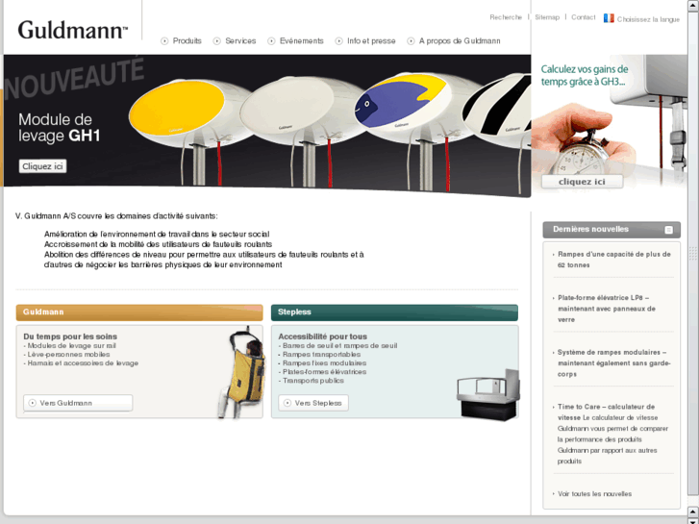Open the Contact link
The width and height of the screenshot is (699, 524).
pyautogui.click(x=583, y=17)
